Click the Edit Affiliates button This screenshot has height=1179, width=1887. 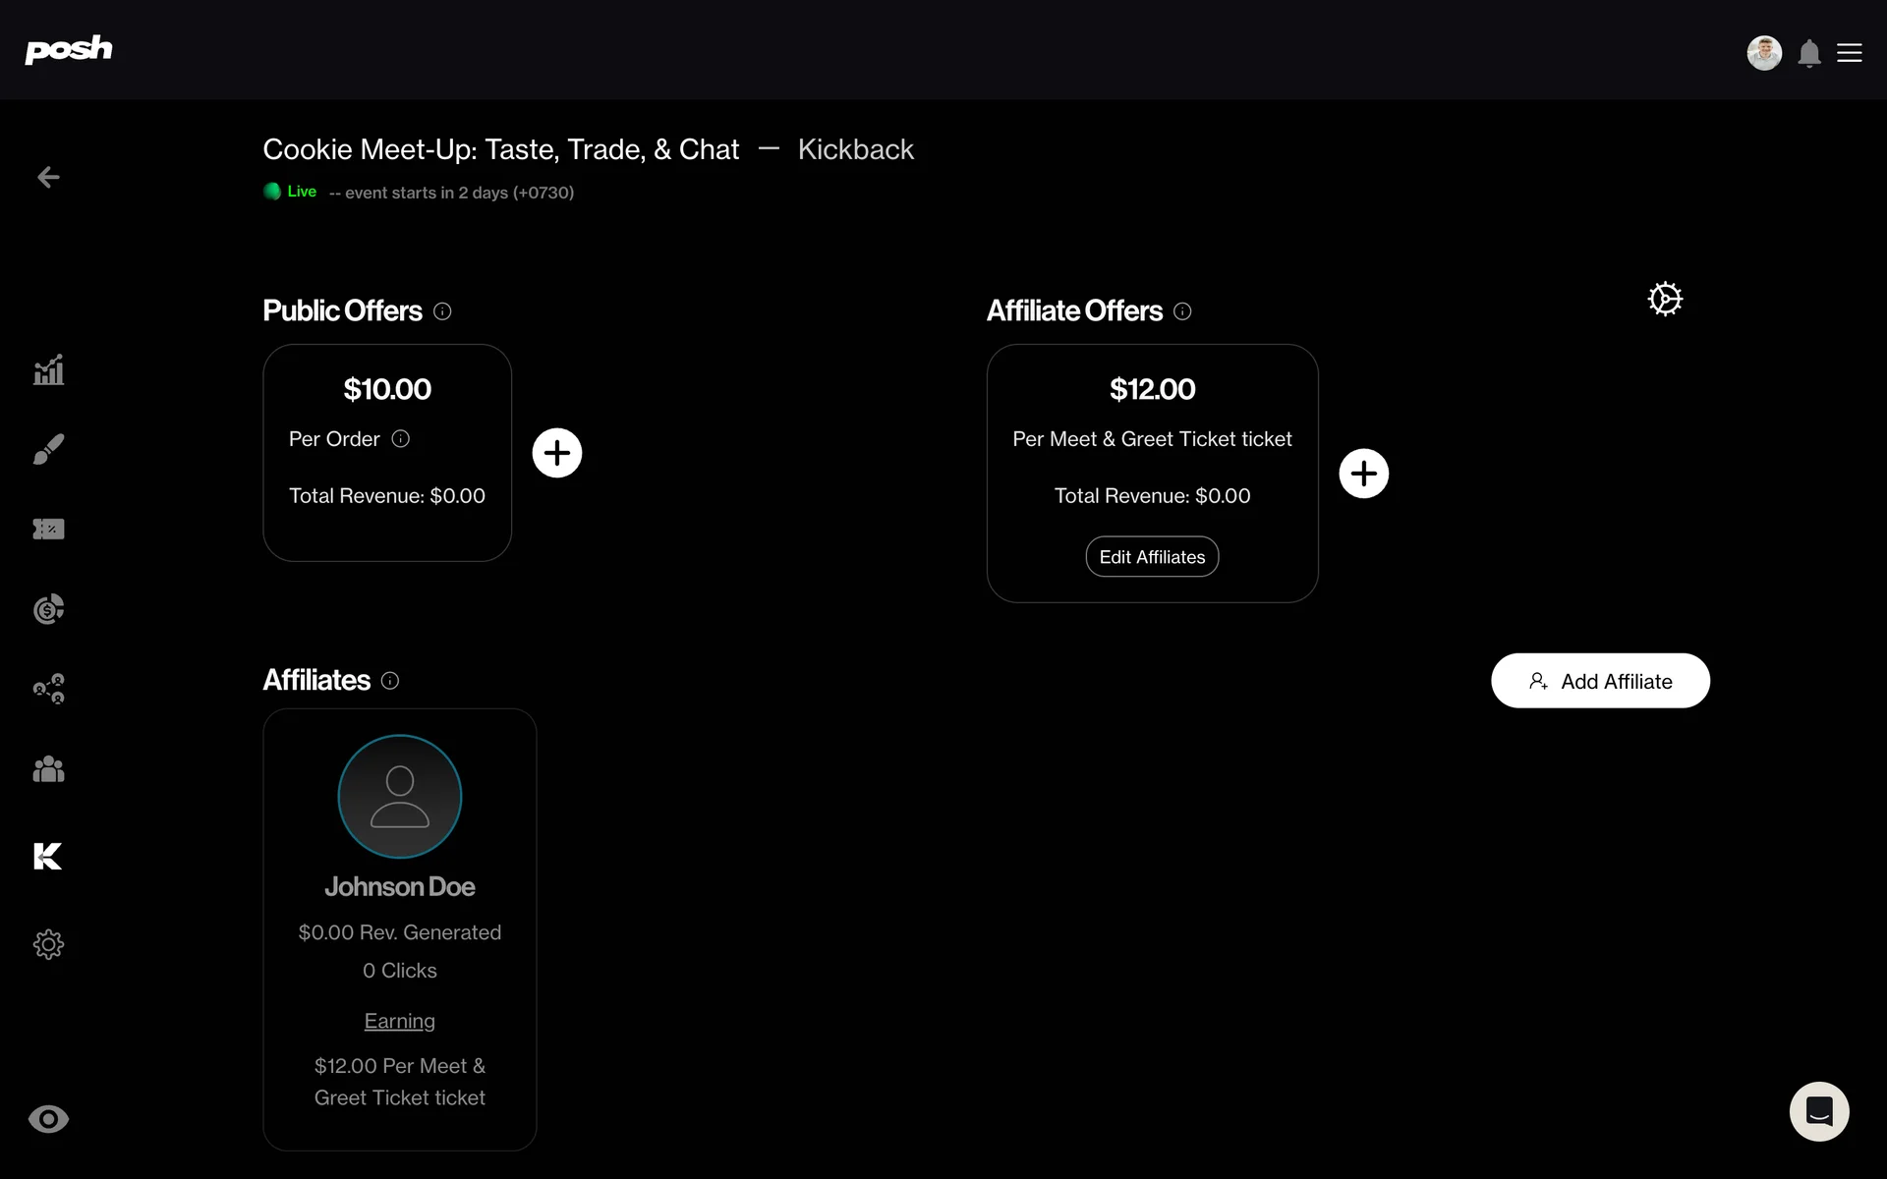coord(1152,557)
